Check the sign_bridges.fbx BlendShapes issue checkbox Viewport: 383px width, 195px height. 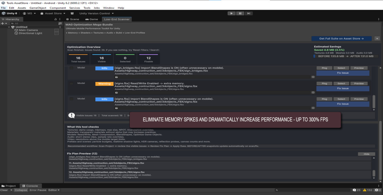click(x=71, y=68)
